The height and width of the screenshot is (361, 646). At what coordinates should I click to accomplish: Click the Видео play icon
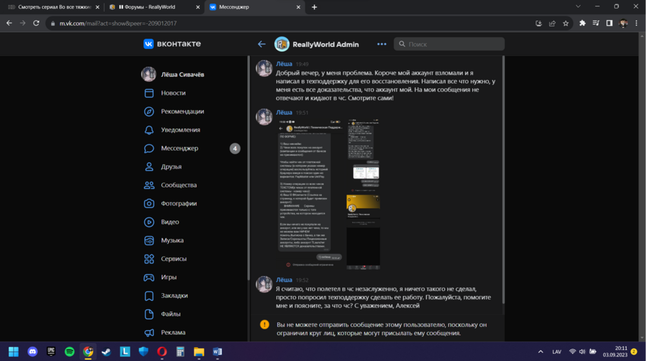(x=149, y=222)
